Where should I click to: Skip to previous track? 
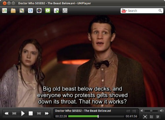pyautogui.click(x=14, y=113)
